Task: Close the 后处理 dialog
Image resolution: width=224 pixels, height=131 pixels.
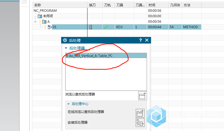Action: tap(147, 40)
